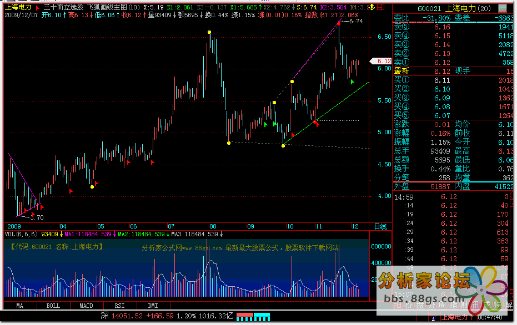Click the VOL(6,6,6) indicator label
This screenshot has width=517, height=325.
(22, 235)
